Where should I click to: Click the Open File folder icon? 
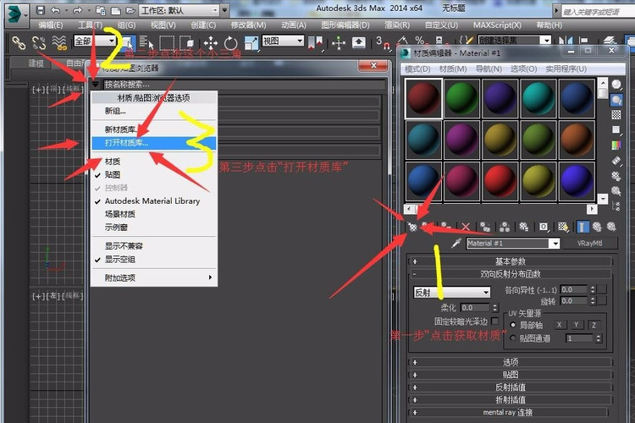(130, 10)
